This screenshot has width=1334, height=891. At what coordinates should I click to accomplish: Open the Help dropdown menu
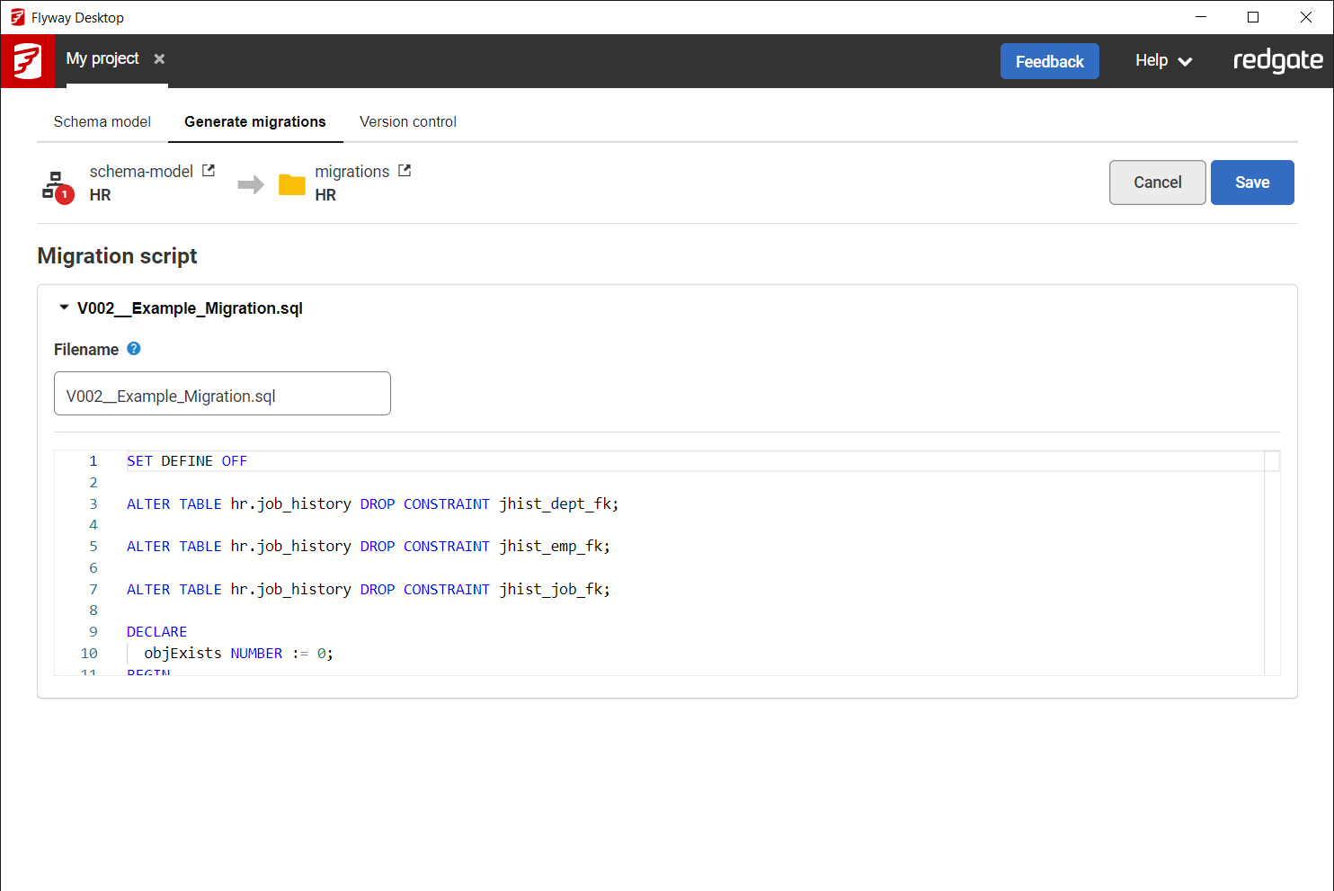coord(1163,61)
